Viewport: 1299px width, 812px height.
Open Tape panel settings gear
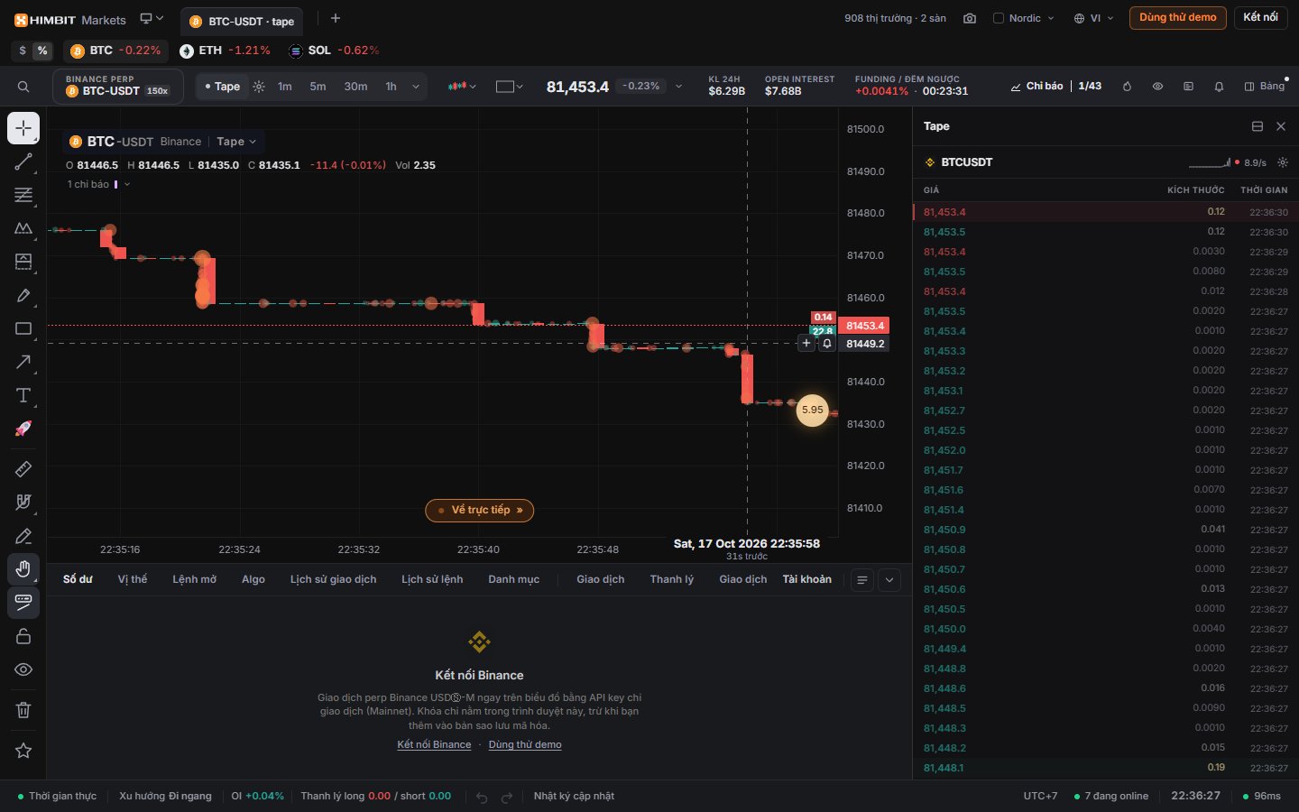(x=1283, y=162)
